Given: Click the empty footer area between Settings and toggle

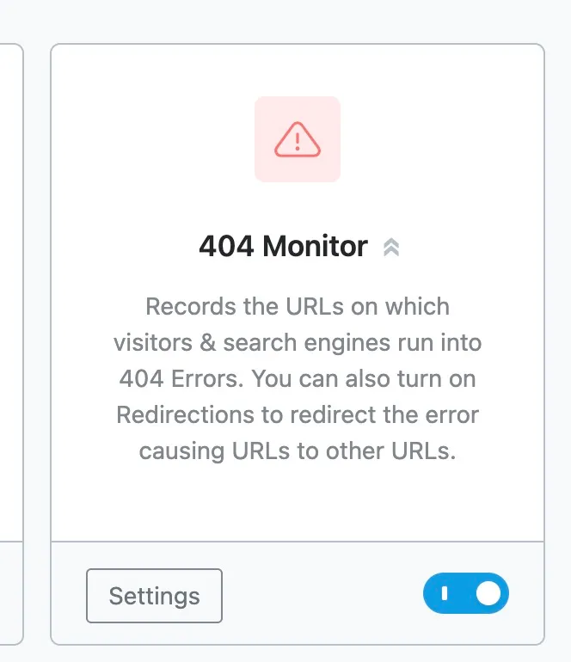Looking at the screenshot, I should [322, 594].
